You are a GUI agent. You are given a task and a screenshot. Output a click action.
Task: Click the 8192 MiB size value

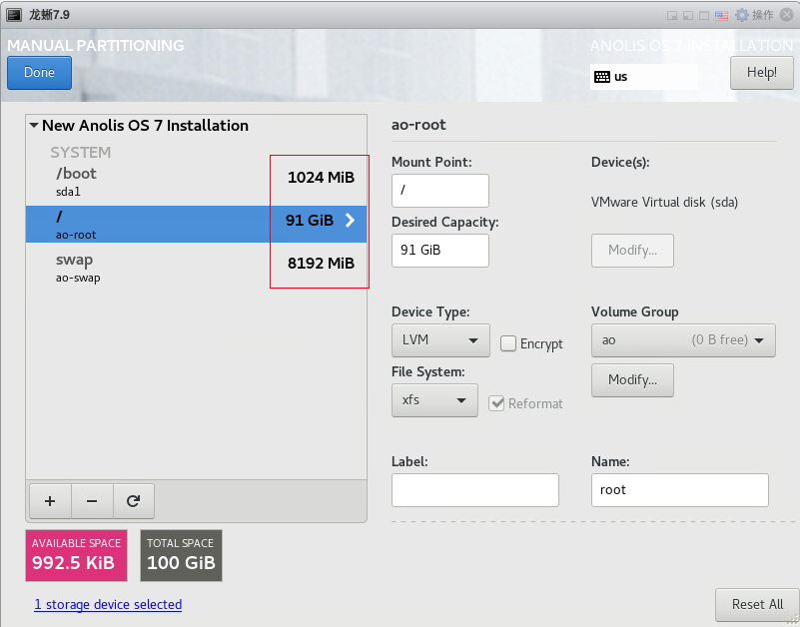point(321,263)
